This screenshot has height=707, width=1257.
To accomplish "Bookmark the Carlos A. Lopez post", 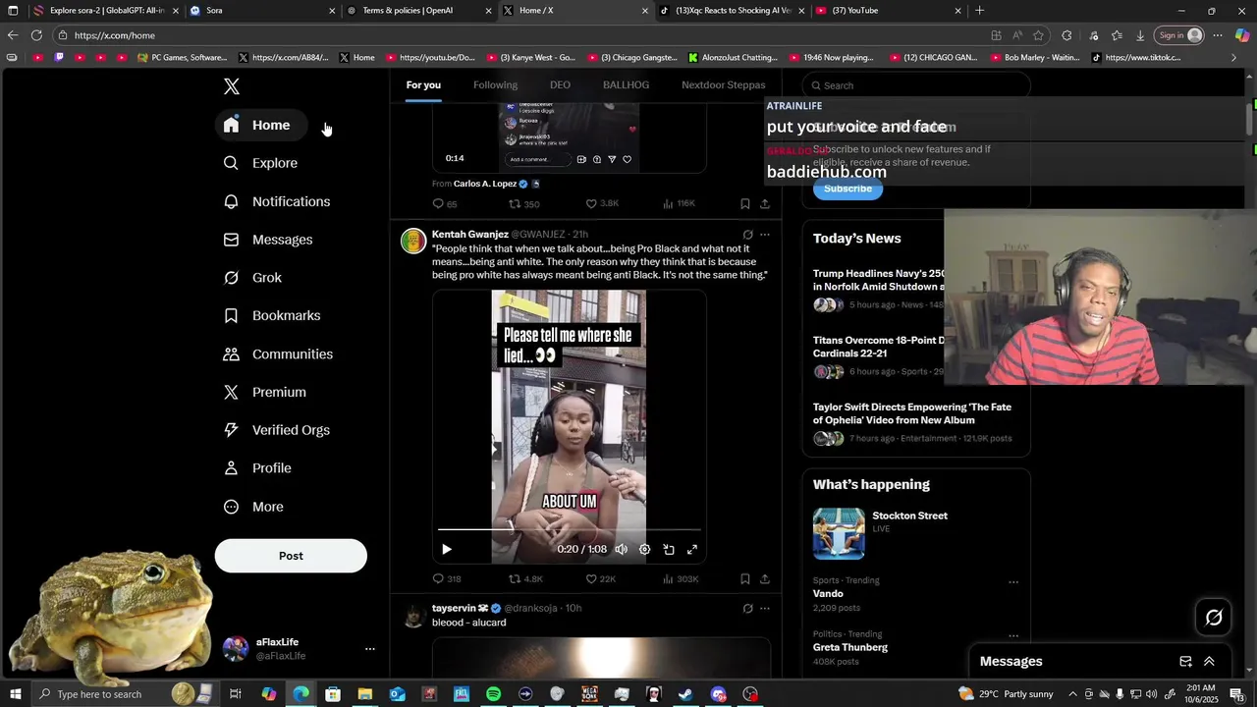I will pyautogui.click(x=744, y=204).
